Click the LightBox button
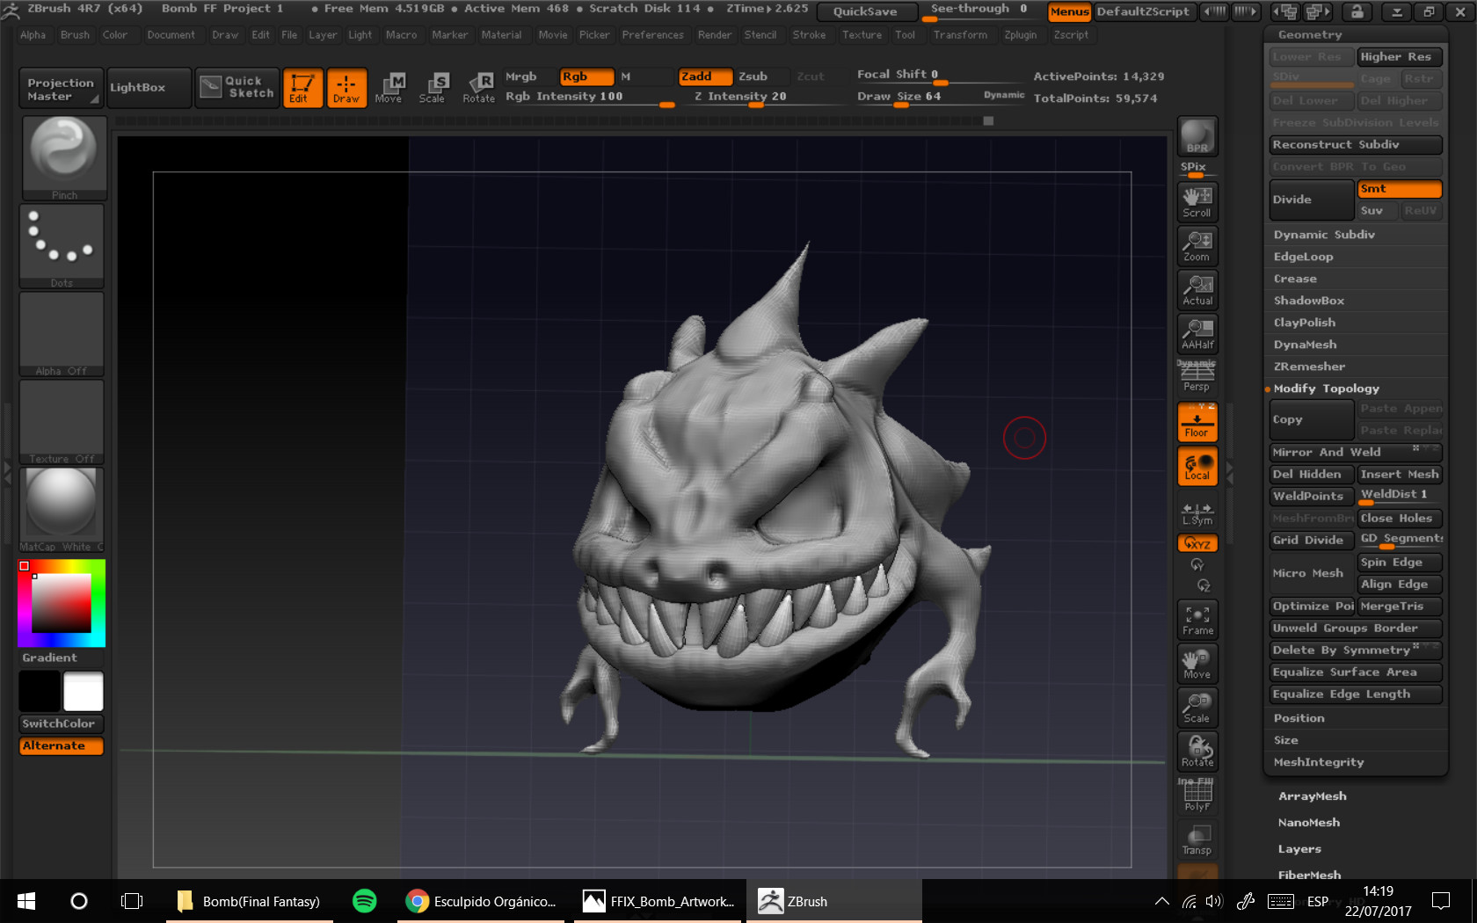This screenshot has width=1477, height=923. point(149,87)
